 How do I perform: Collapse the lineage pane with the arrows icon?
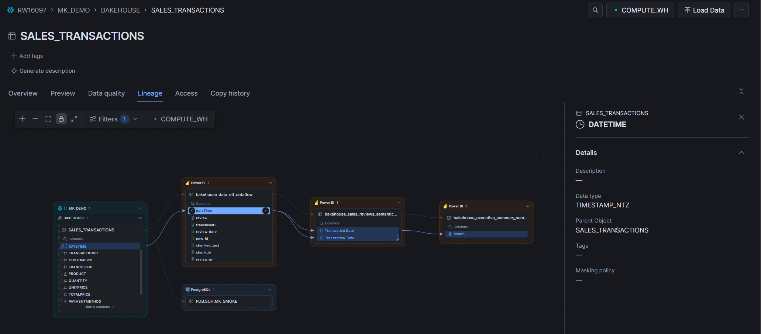click(x=741, y=91)
